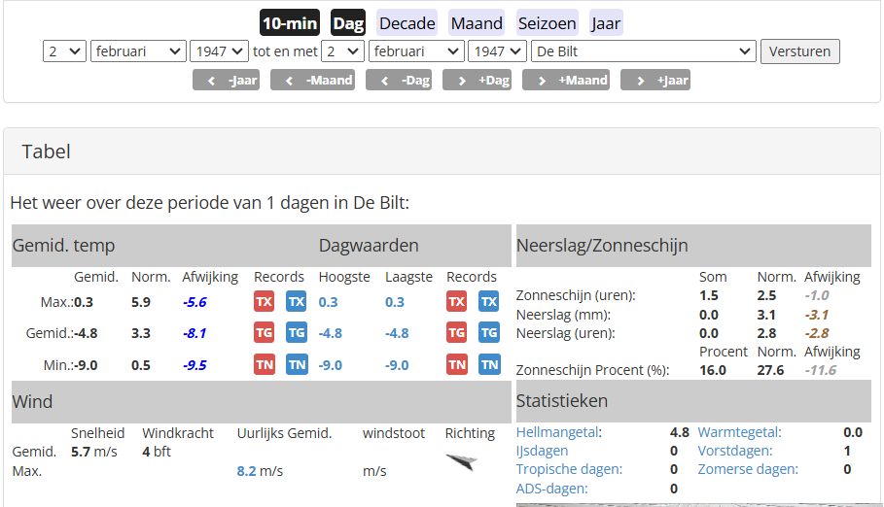This screenshot has height=507, width=884.
Task: Click the red TN record icon in Min. row
Action: click(264, 365)
